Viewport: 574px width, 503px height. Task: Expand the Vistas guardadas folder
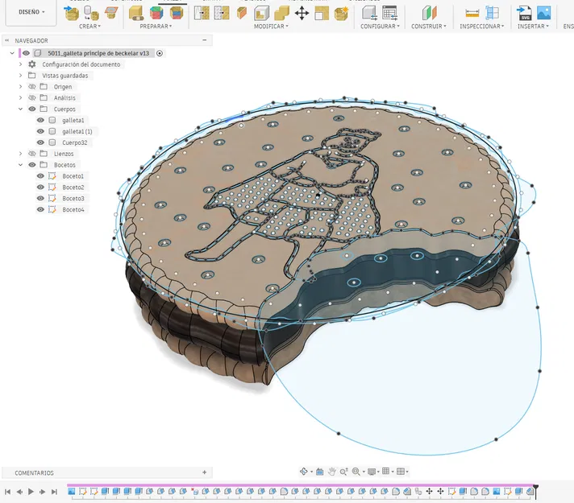20,76
